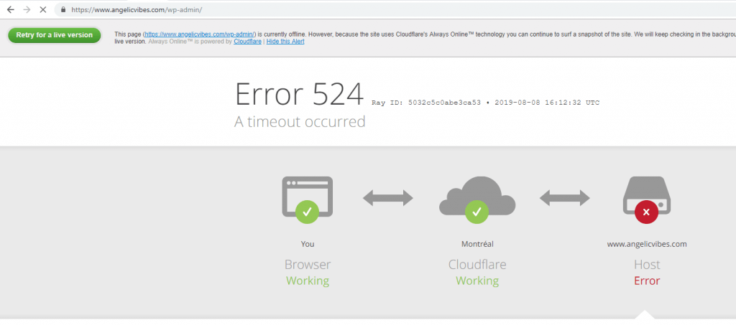The height and width of the screenshot is (325, 736).
Task: Click the 'You' label under browser icon
Action: (308, 244)
